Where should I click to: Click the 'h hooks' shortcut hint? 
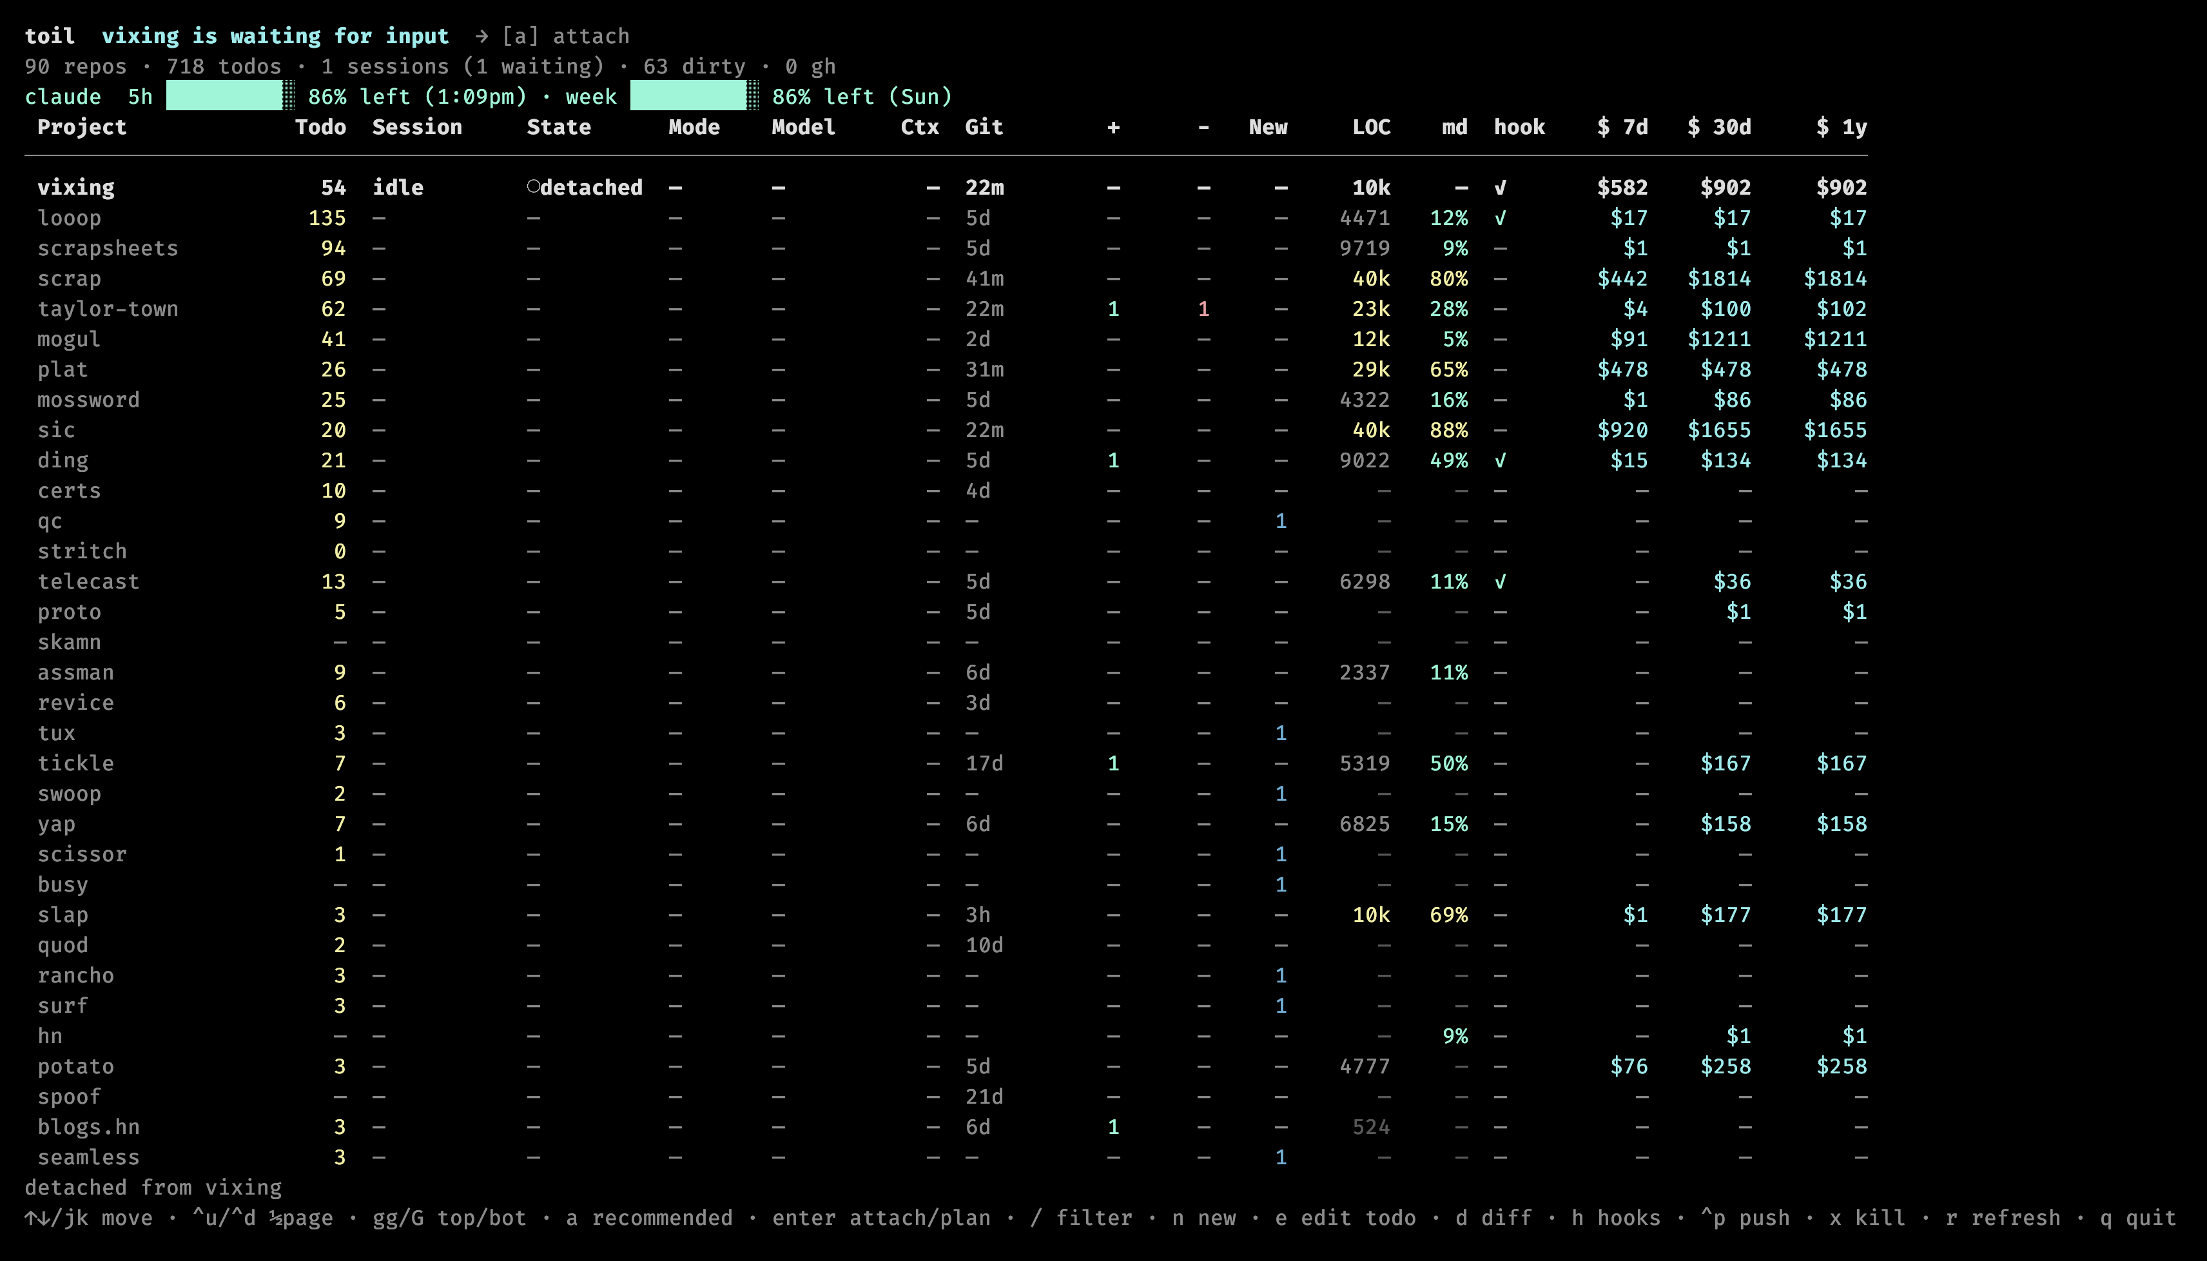point(1617,1218)
